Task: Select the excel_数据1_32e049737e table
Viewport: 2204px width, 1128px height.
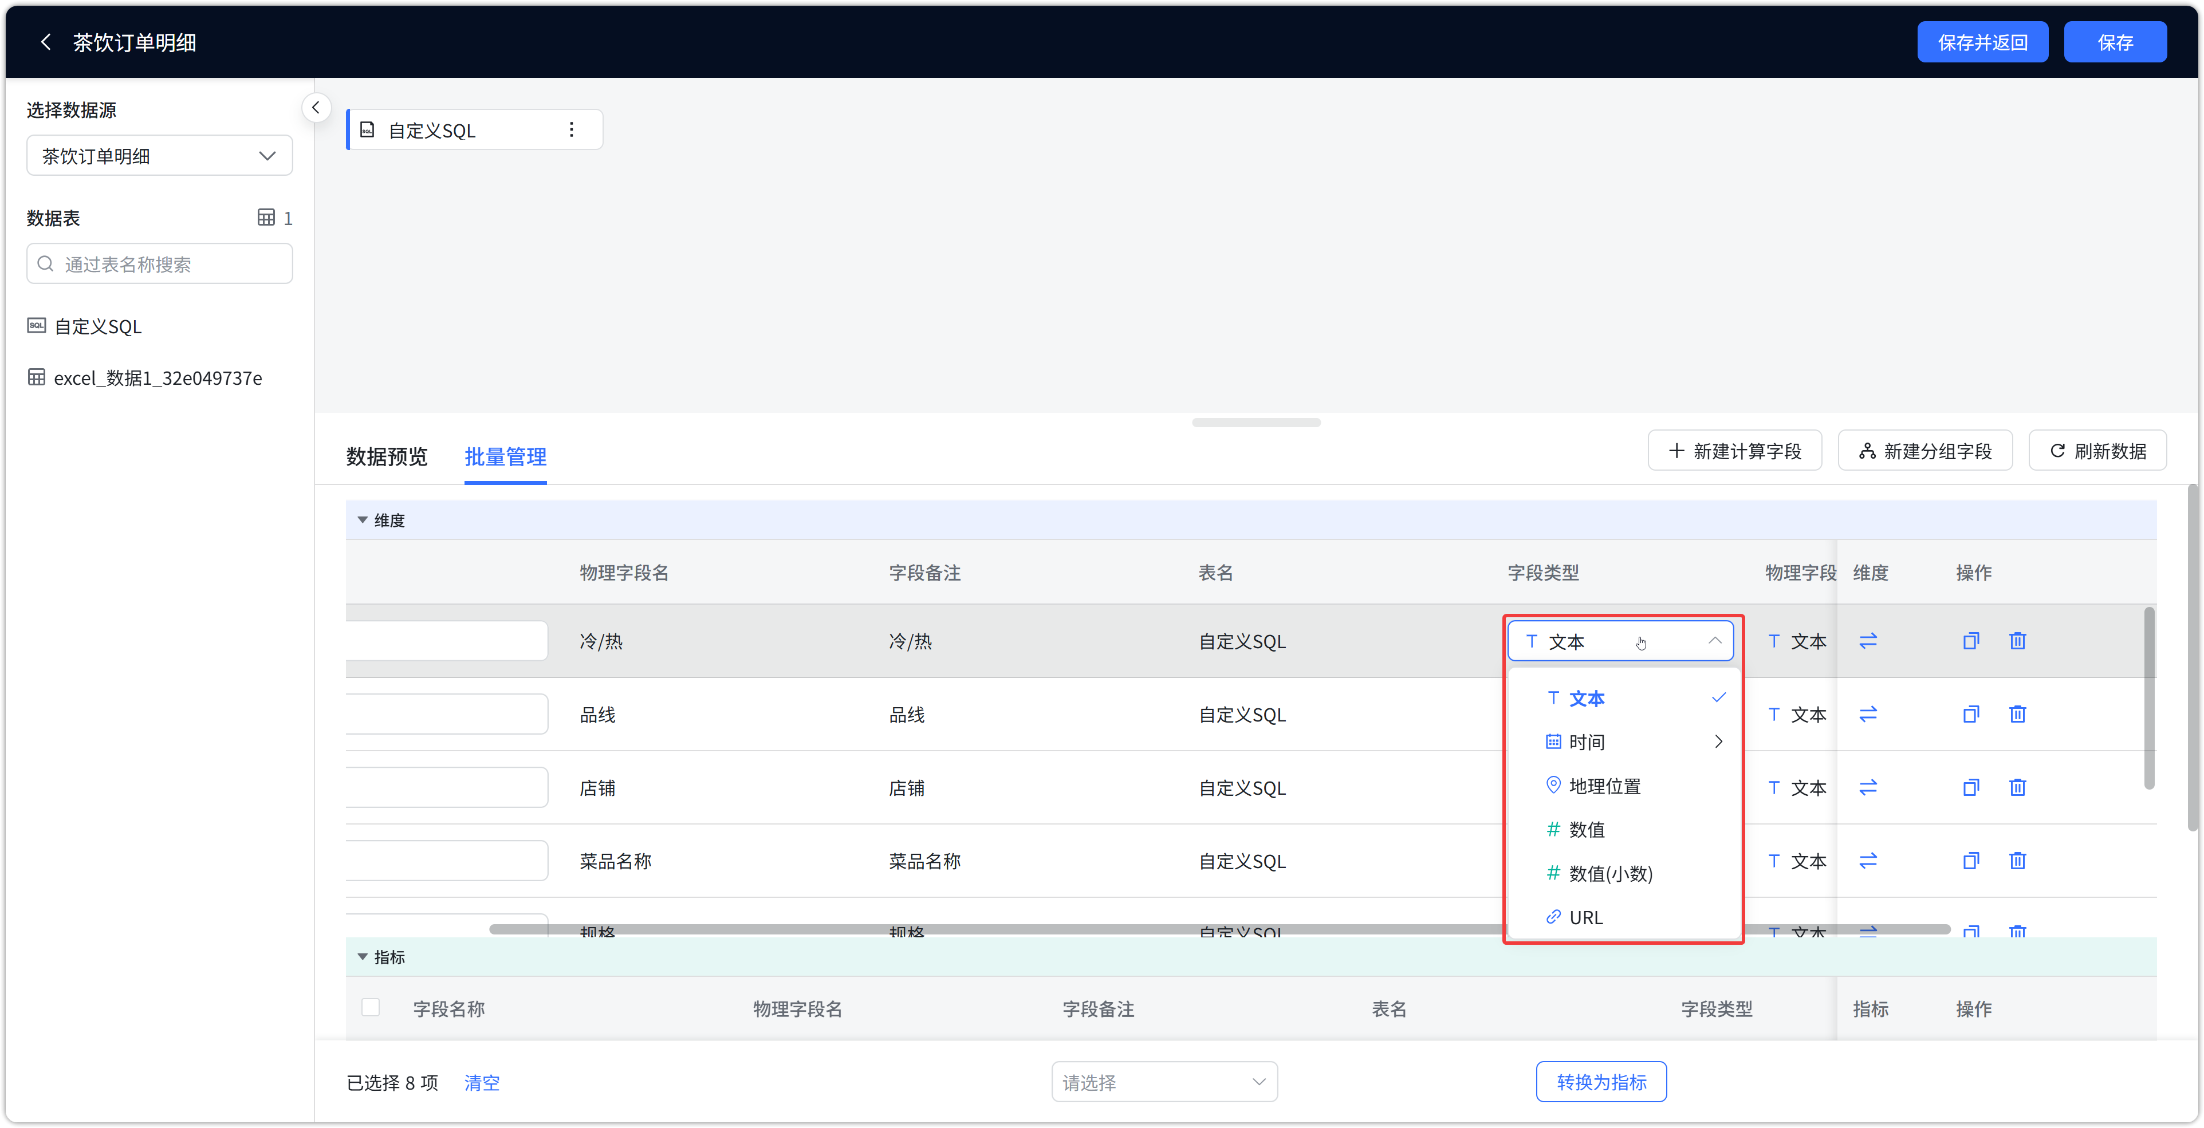Action: point(145,377)
